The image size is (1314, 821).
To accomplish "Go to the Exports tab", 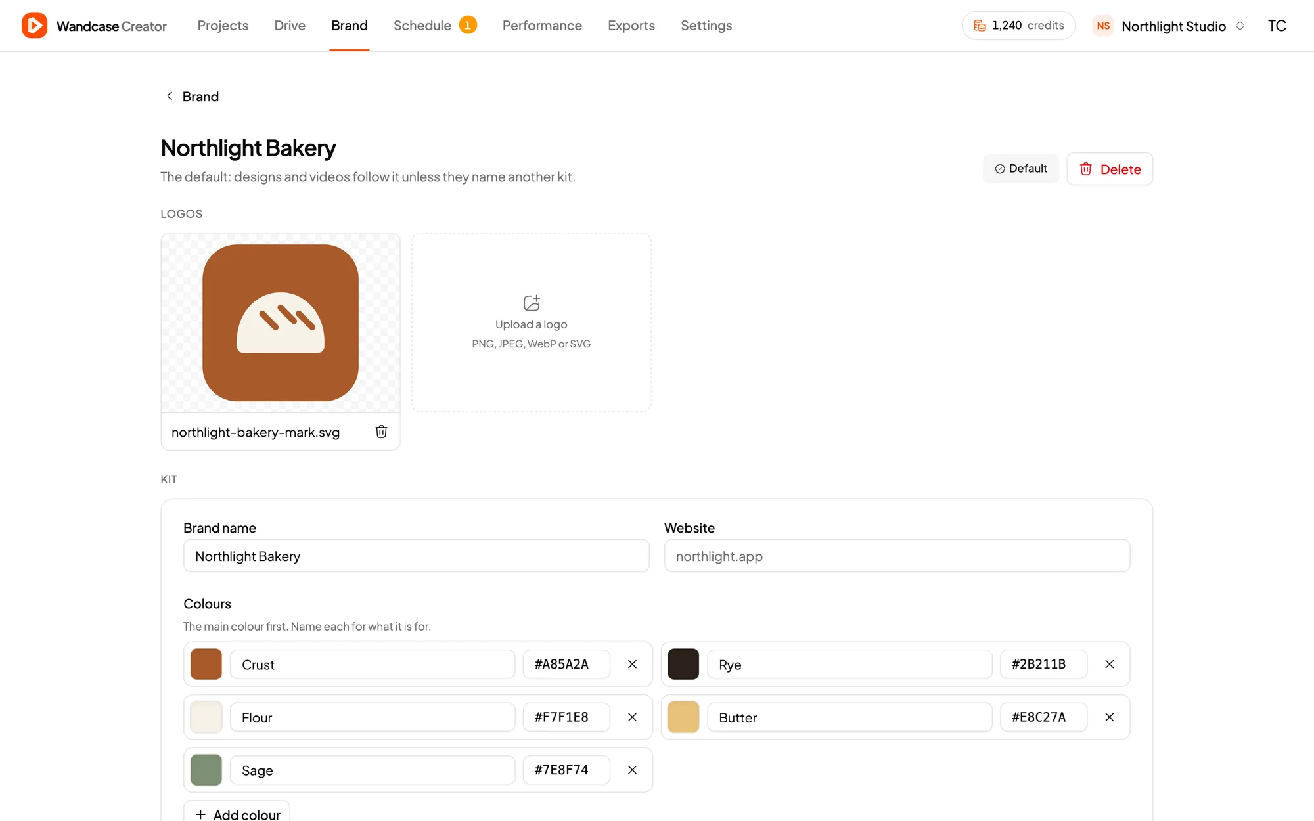I will (x=631, y=26).
